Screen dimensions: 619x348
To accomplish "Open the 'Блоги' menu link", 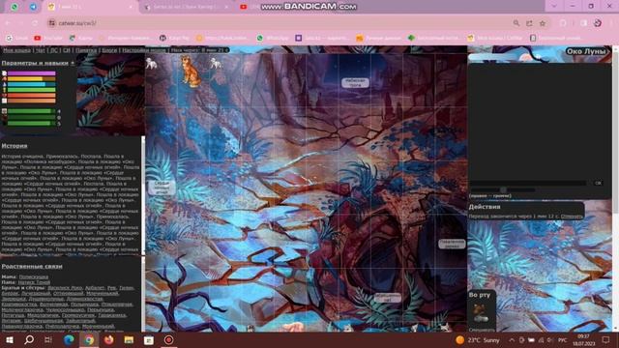I will (109, 50).
